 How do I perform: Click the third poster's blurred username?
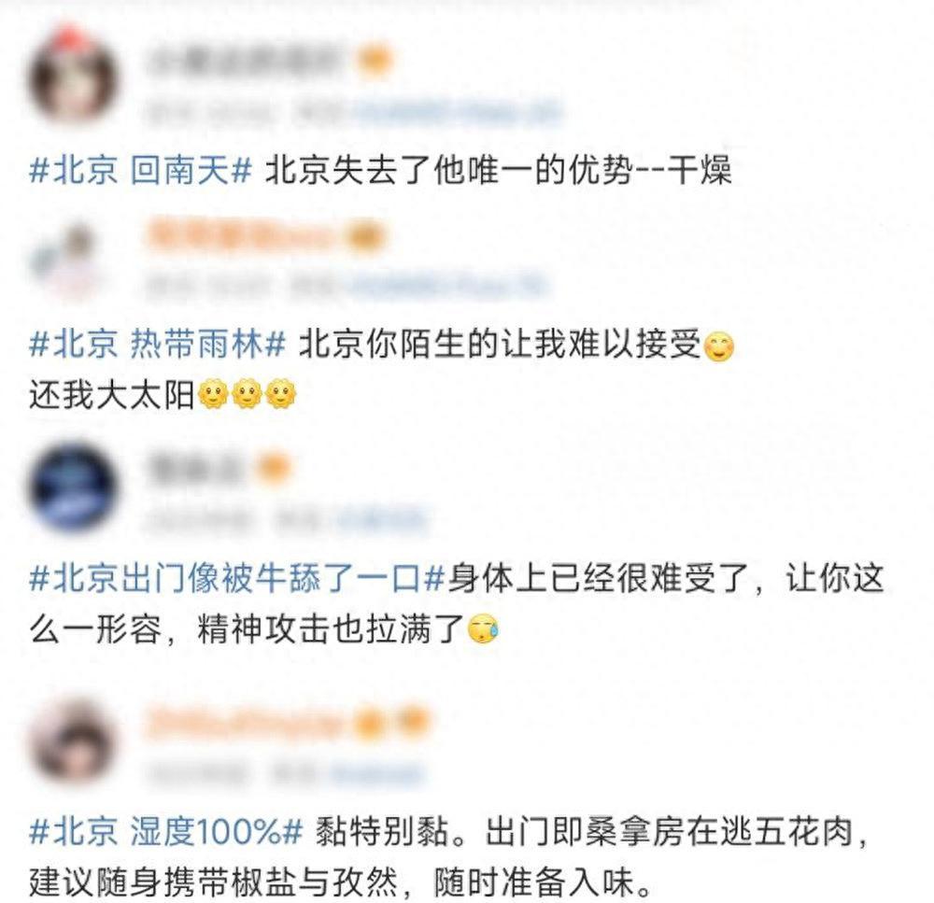tap(195, 469)
